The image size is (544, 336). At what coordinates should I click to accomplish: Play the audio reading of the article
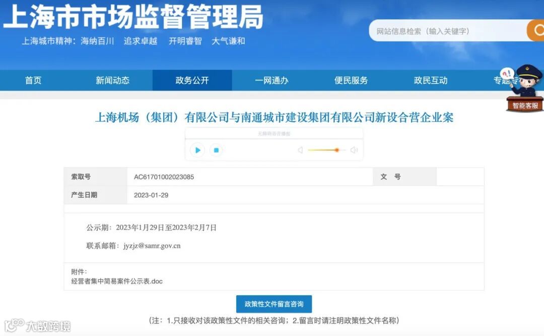pyautogui.click(x=197, y=150)
